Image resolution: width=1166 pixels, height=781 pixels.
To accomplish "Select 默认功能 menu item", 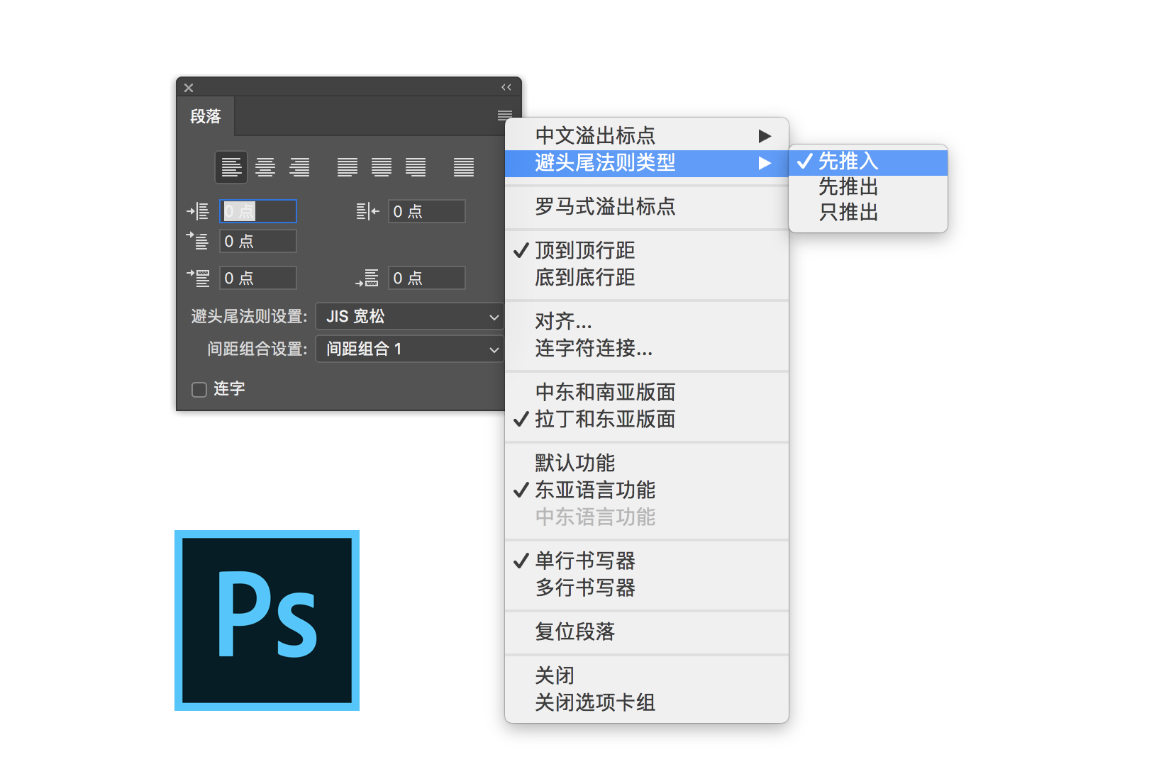I will click(x=647, y=463).
